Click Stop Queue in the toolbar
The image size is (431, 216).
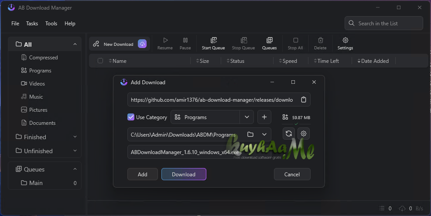[243, 44]
